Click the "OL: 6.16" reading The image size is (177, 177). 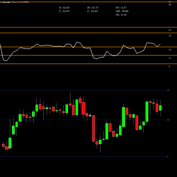(121, 15)
